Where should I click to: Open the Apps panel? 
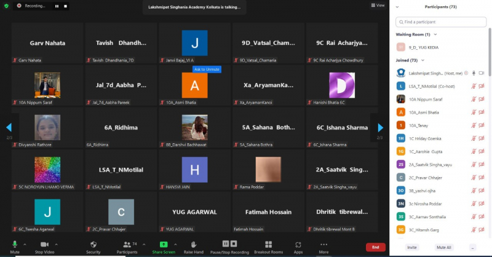pos(298,244)
